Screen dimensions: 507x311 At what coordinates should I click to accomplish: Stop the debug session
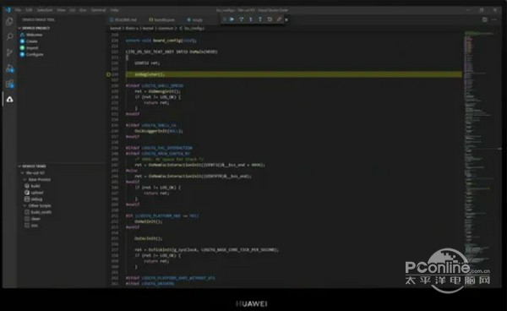point(279,19)
